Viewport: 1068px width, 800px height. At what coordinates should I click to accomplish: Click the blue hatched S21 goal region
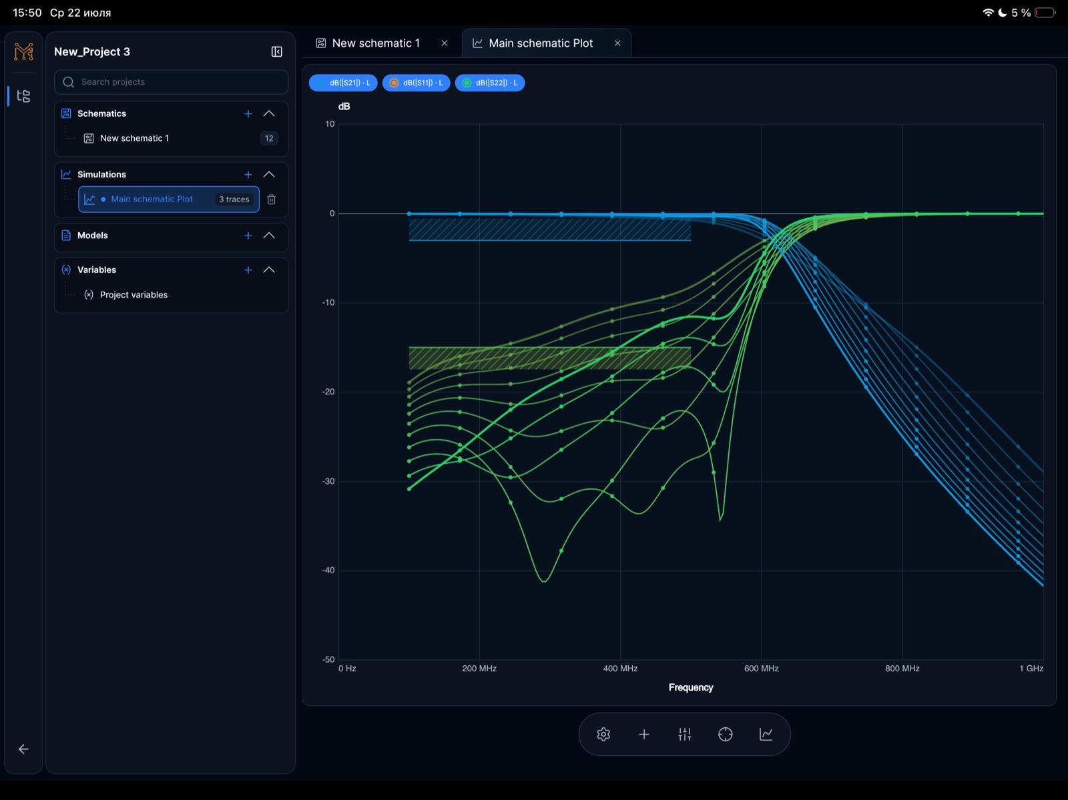click(x=549, y=230)
